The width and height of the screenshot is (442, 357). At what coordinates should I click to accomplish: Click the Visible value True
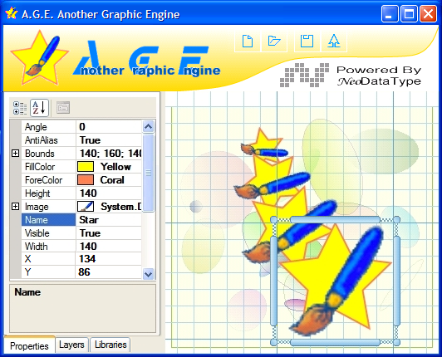109,233
